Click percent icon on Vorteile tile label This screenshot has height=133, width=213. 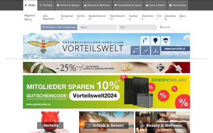[40, 126]
